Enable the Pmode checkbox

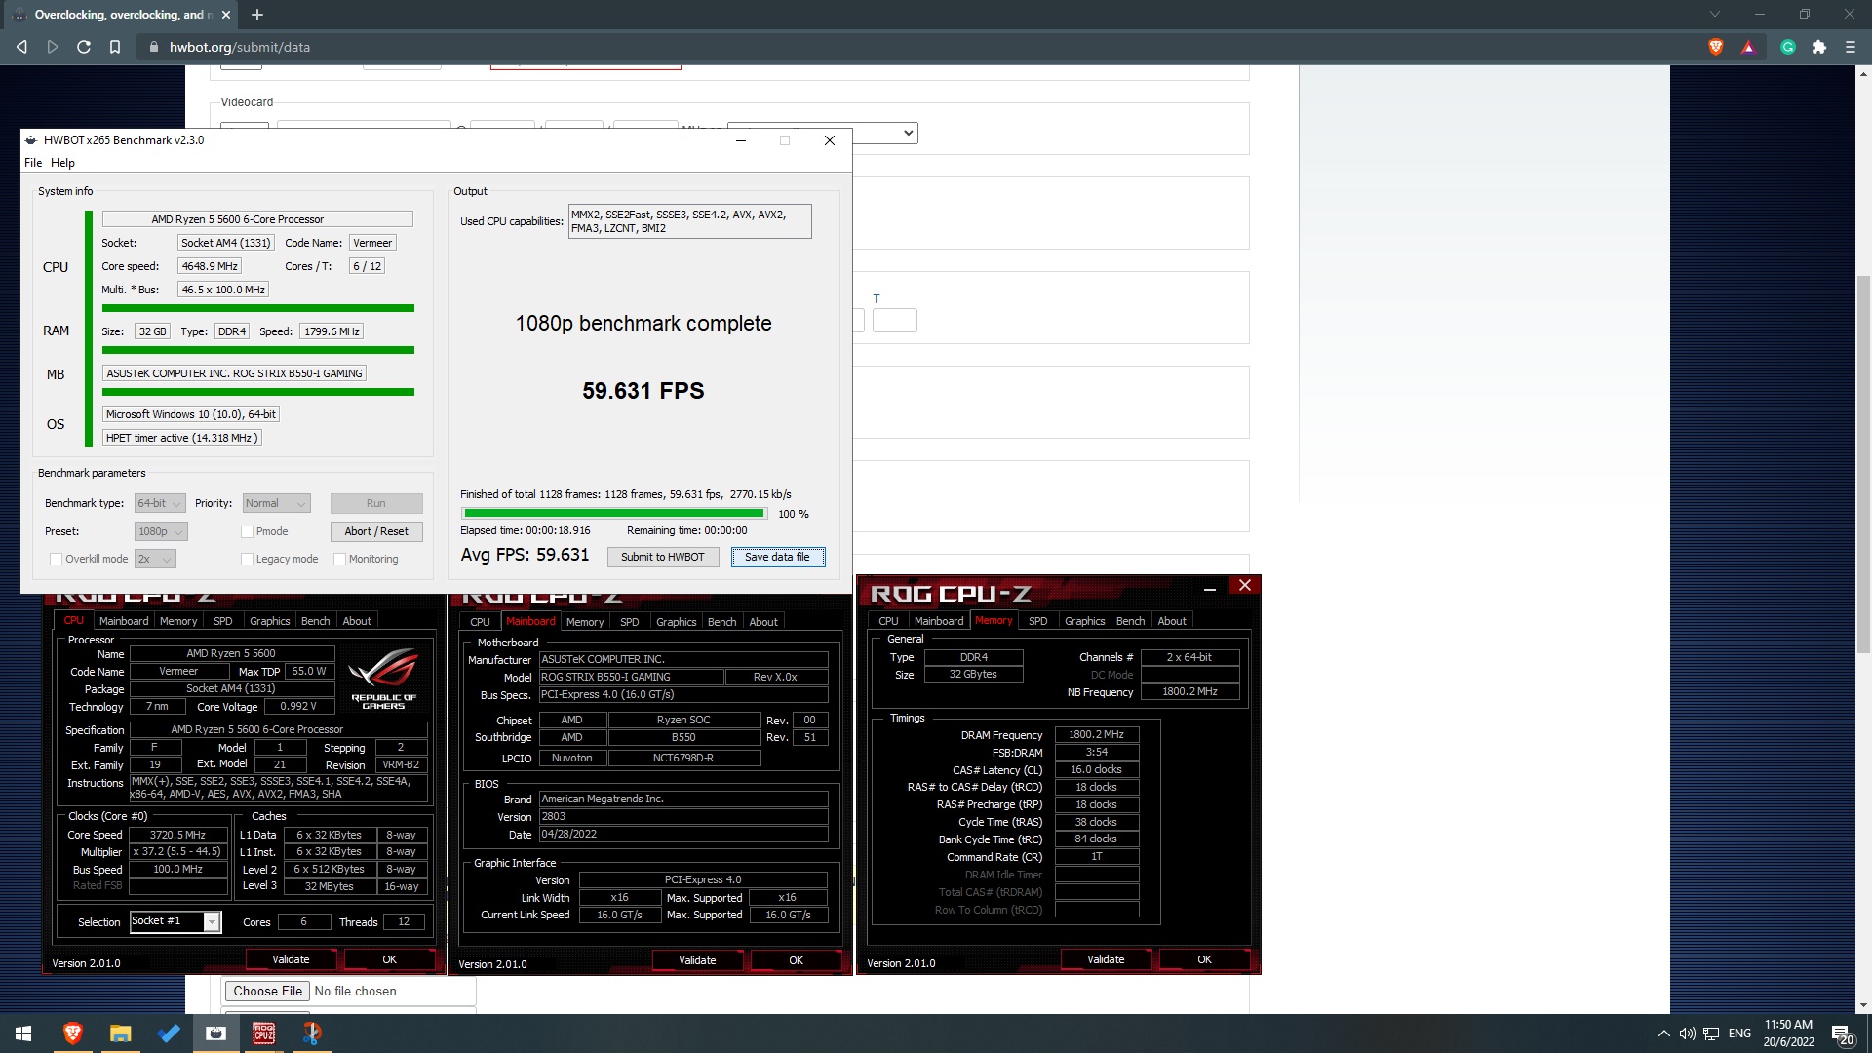tap(248, 532)
